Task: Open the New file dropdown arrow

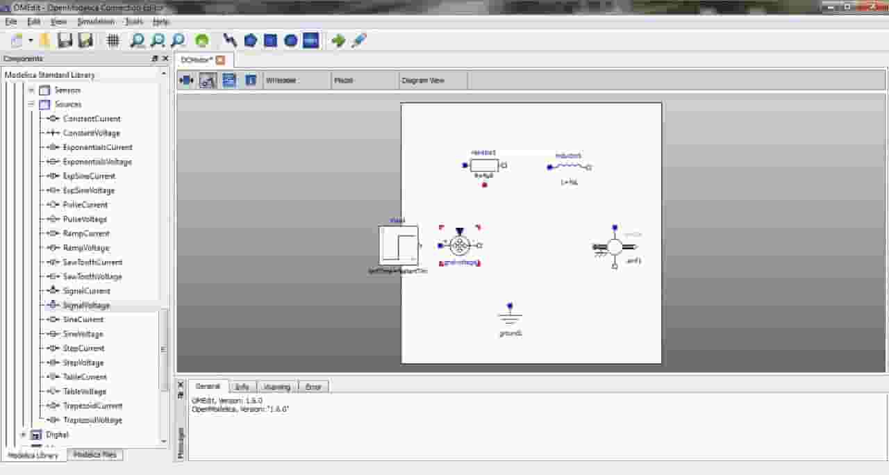Action: 31,40
